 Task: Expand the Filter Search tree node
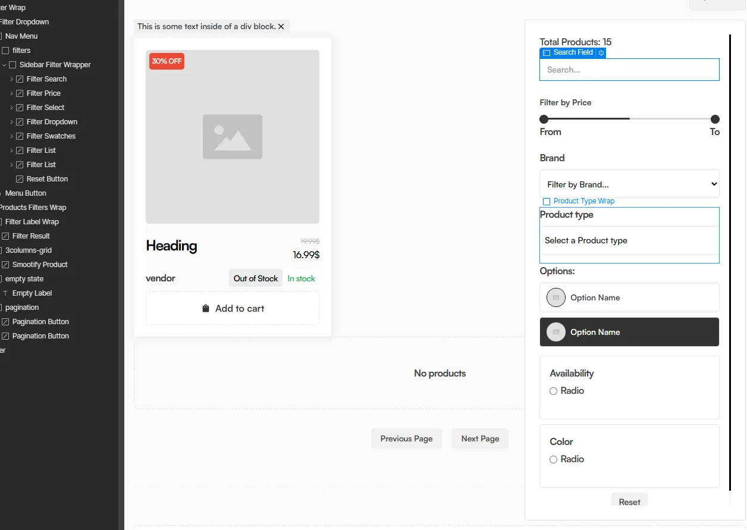click(x=11, y=79)
